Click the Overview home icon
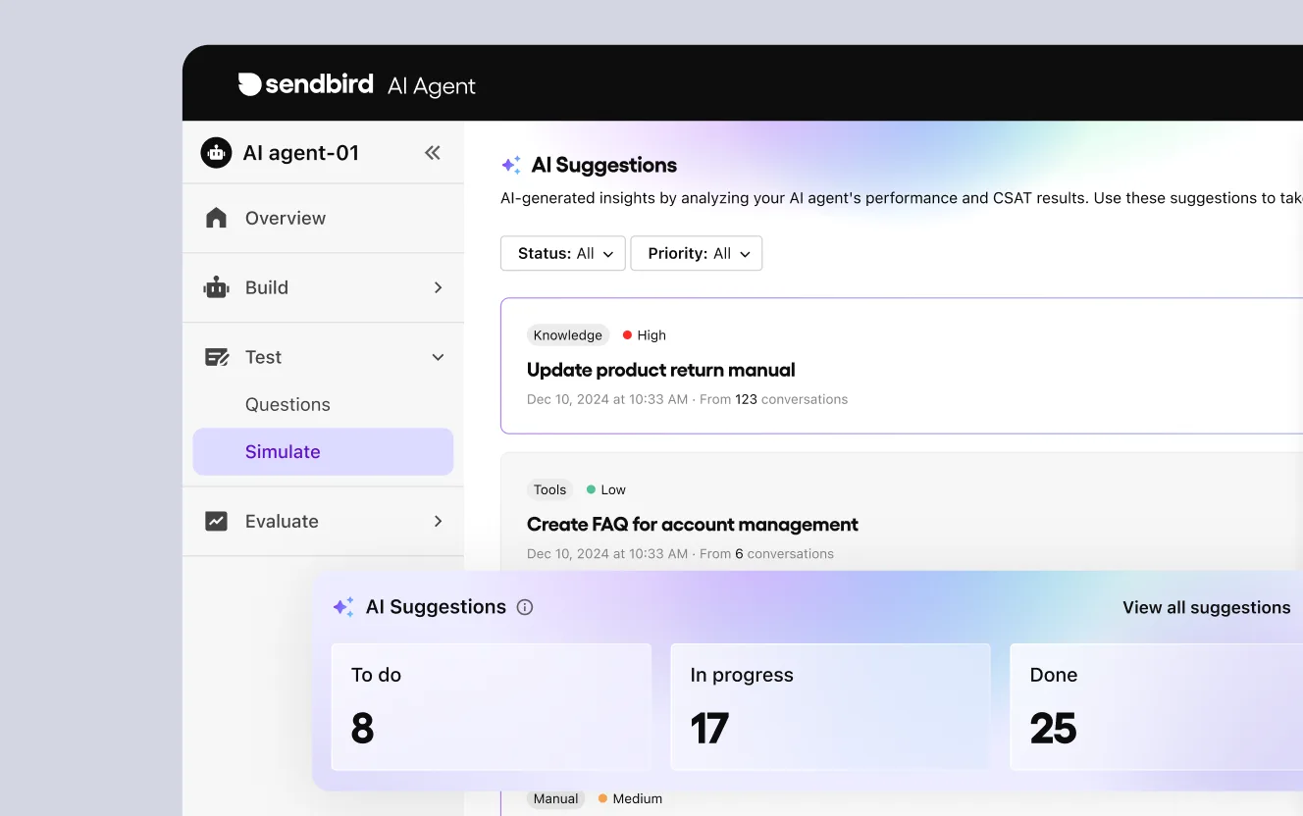 (216, 218)
